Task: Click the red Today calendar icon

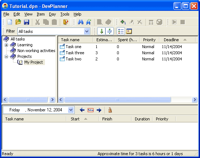Action: (x=91, y=110)
